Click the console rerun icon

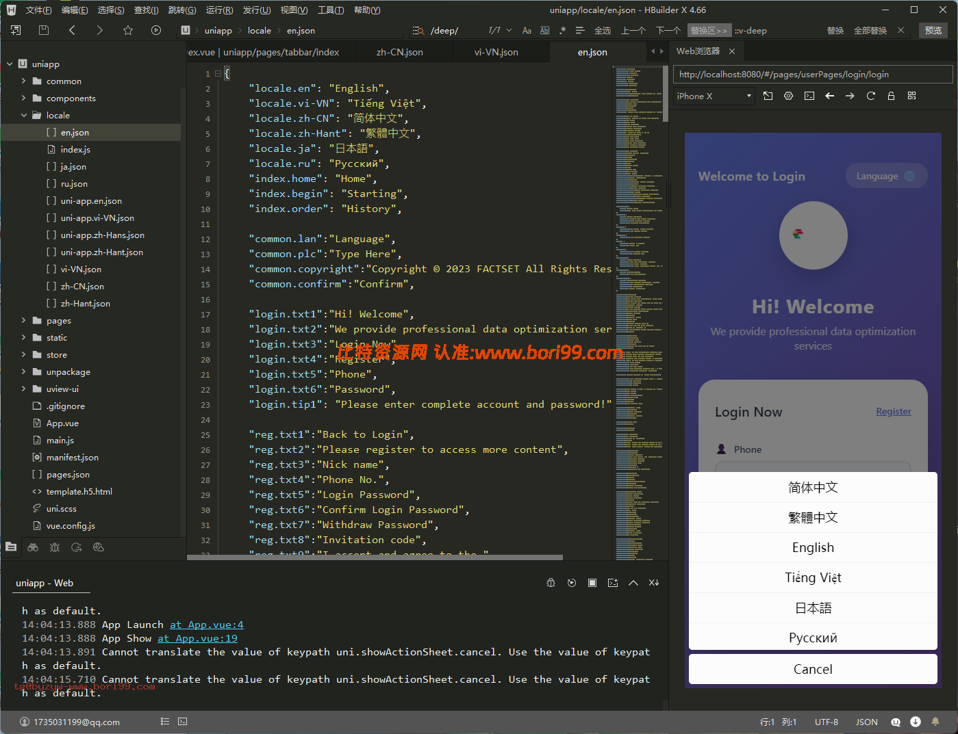pyautogui.click(x=572, y=583)
